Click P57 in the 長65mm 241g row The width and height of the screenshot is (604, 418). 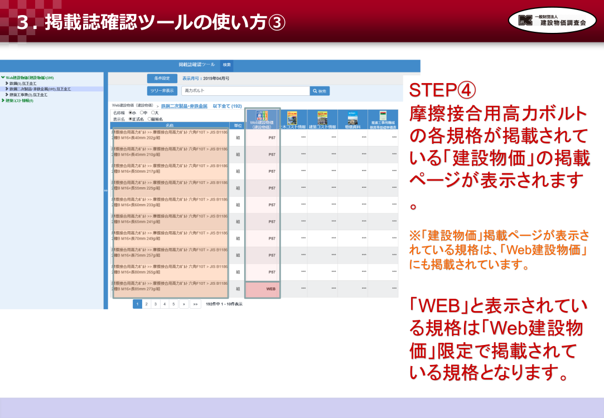click(x=272, y=222)
